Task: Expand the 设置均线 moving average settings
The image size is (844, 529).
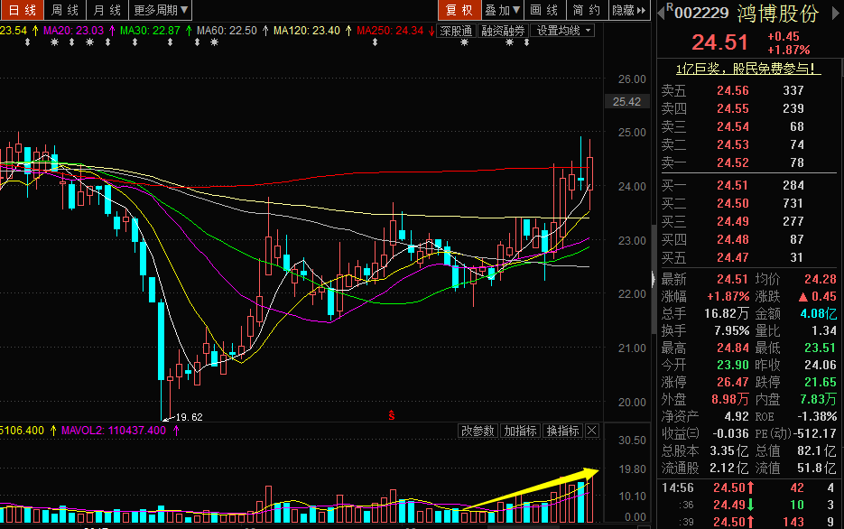Action: (564, 30)
